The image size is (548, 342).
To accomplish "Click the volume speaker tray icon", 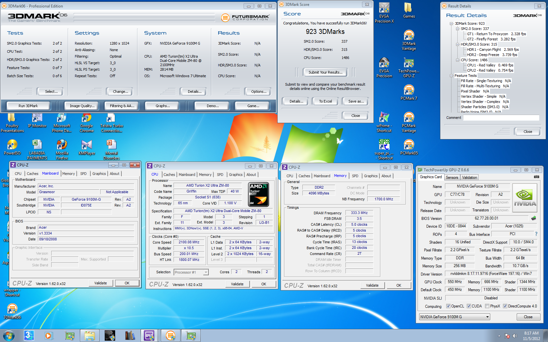I will point(515,336).
